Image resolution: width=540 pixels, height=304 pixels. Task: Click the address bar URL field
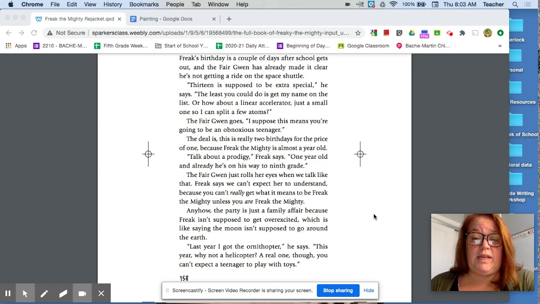click(x=221, y=33)
